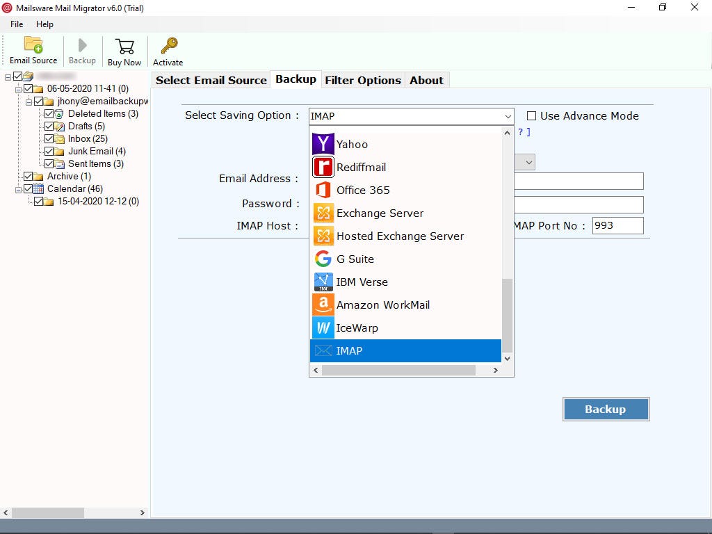
Task: Choose the Amazon WorkMail icon
Action: [323, 305]
